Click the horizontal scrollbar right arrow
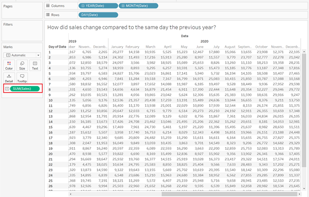 (x=299, y=194)
